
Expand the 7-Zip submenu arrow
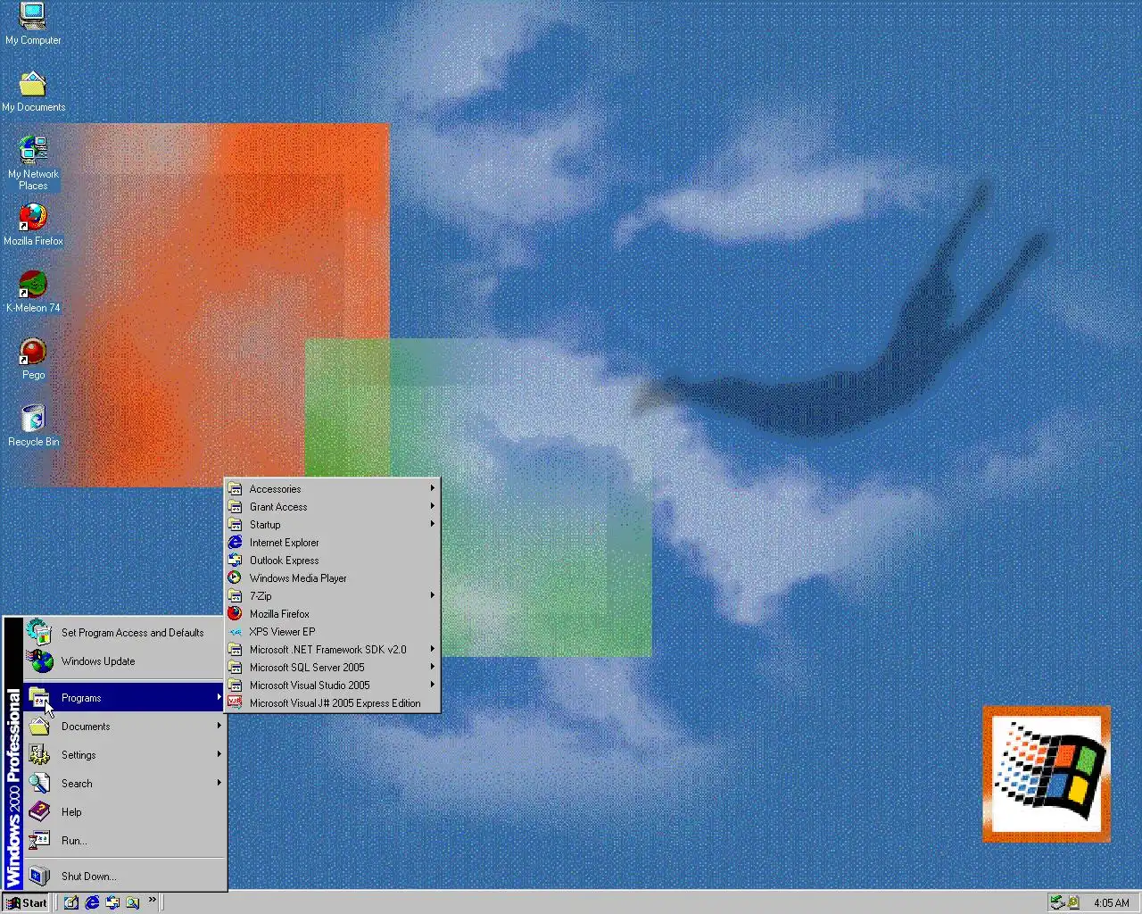(433, 595)
